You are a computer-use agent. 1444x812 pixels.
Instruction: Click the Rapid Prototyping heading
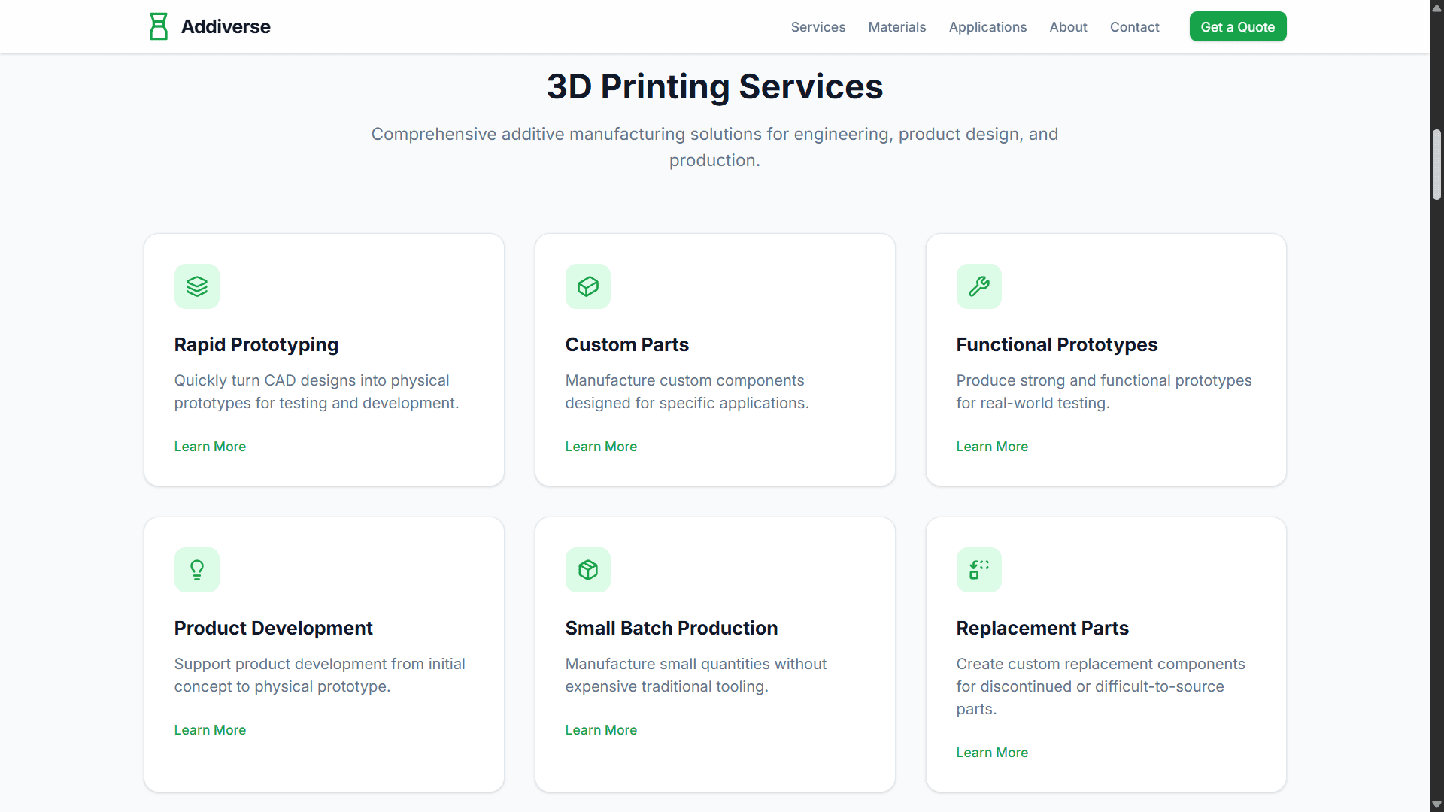click(256, 344)
